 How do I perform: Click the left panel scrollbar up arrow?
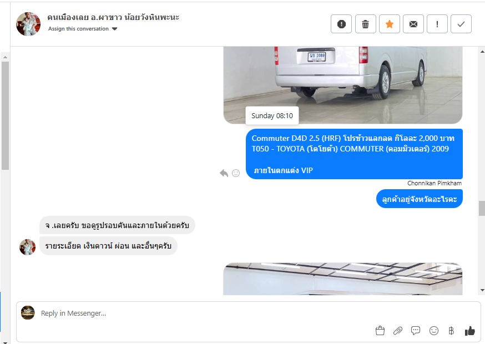(x=5, y=57)
